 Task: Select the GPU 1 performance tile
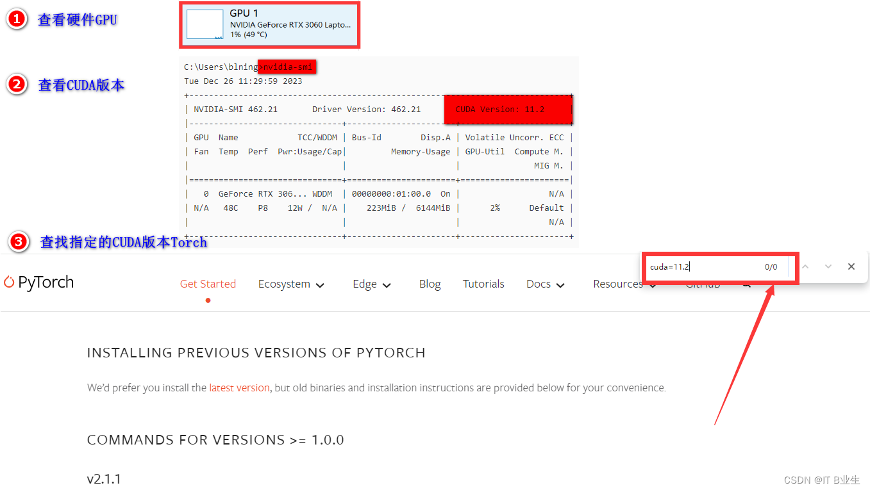click(x=269, y=24)
